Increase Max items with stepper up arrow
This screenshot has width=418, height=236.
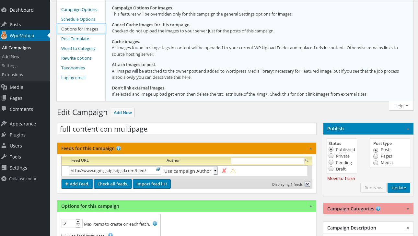pyautogui.click(x=78, y=221)
